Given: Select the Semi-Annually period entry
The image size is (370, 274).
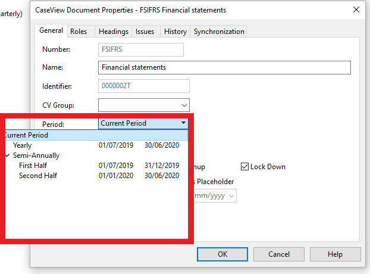Looking at the screenshot, I should pos(36,155).
